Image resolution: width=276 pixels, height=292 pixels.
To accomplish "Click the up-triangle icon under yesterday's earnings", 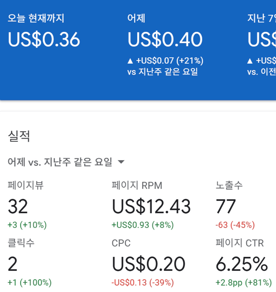I will coord(130,61).
